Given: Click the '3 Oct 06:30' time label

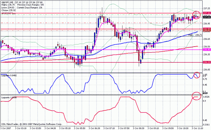Looking at the screenshot, I should (x=94, y=128).
